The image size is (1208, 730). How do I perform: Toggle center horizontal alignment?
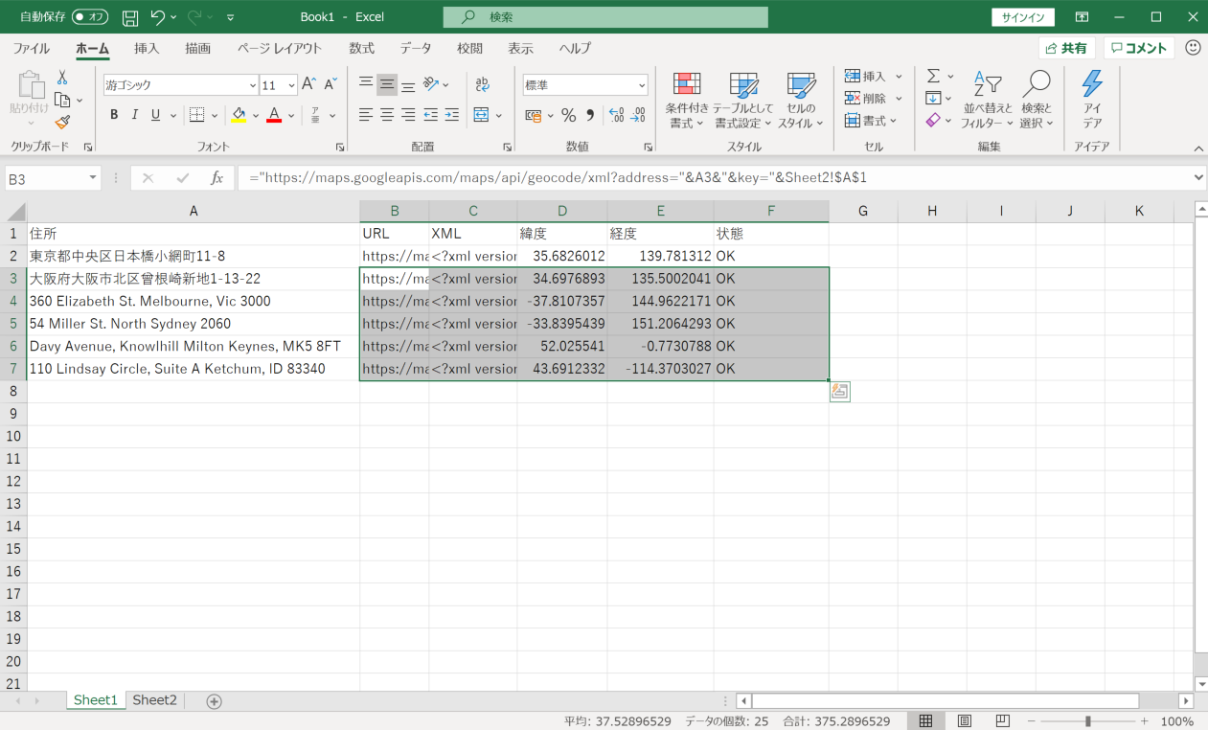click(x=387, y=115)
